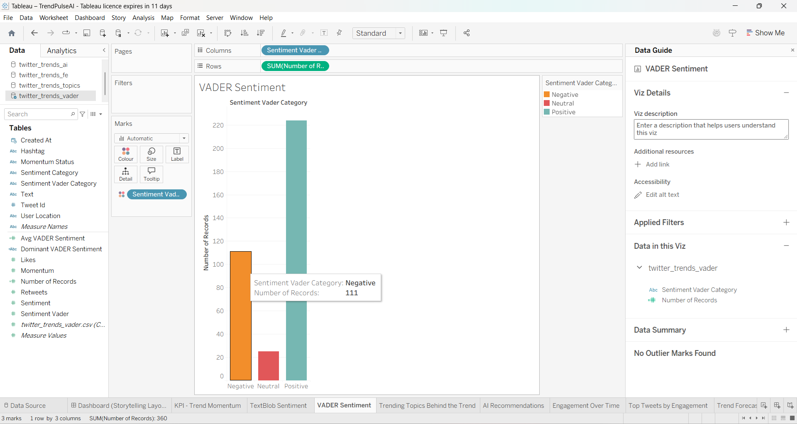Open Label on the Marks card
Viewport: 797px width, 424px height.
[x=177, y=154]
